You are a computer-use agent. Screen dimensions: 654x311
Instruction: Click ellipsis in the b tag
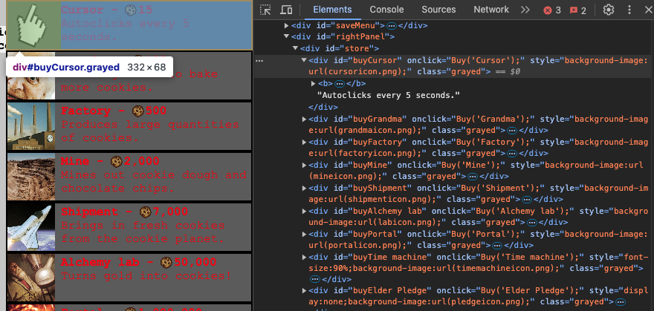(x=340, y=84)
